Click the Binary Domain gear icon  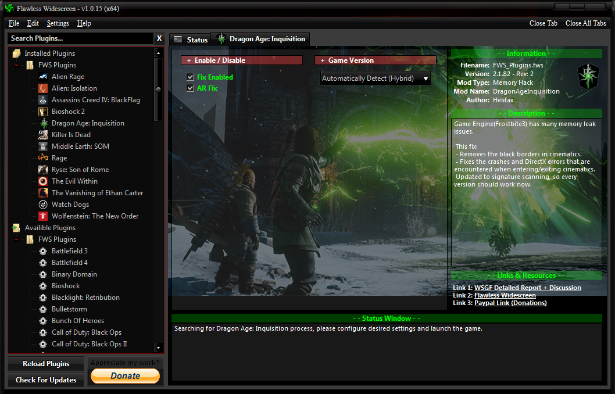point(43,274)
